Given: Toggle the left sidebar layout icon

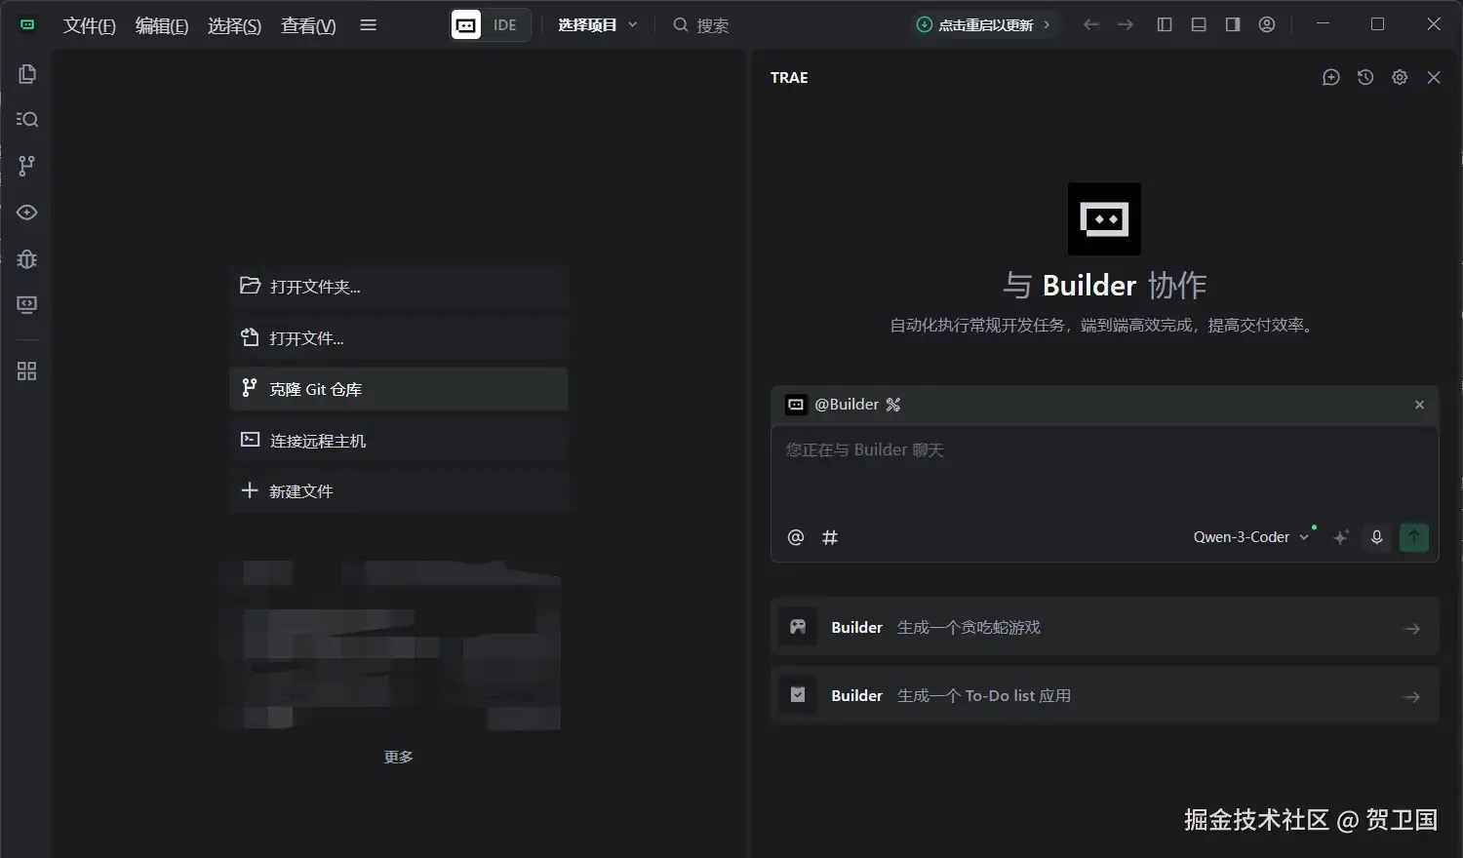Looking at the screenshot, I should pyautogui.click(x=1165, y=24).
